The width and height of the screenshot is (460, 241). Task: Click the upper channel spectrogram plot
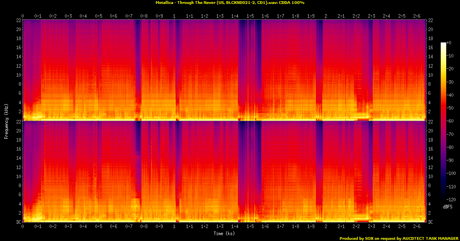pos(224,70)
